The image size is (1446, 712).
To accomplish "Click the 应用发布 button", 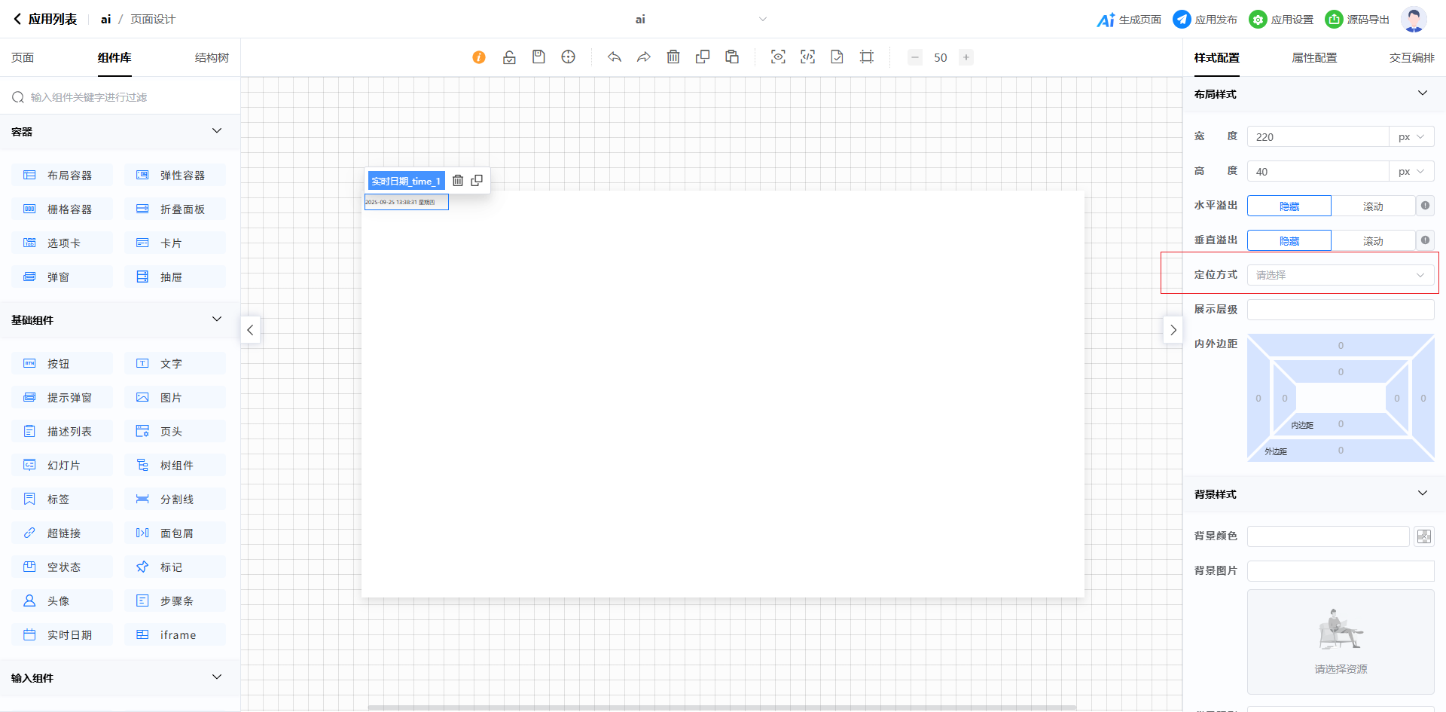I will coord(1205,20).
